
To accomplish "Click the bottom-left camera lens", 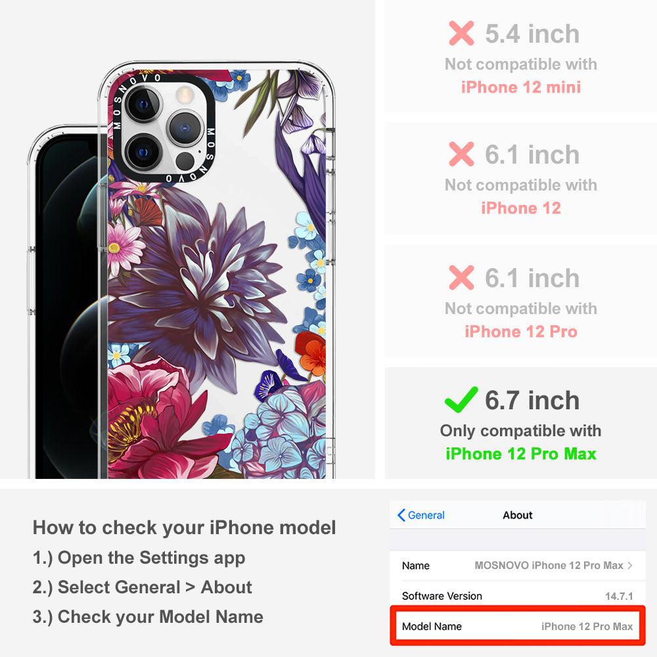I will pos(143,152).
